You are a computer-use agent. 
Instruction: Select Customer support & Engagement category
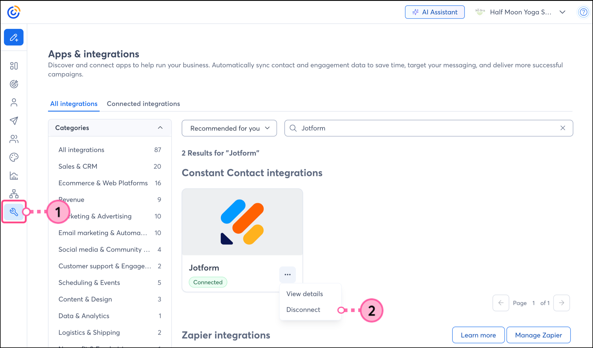coord(110,266)
